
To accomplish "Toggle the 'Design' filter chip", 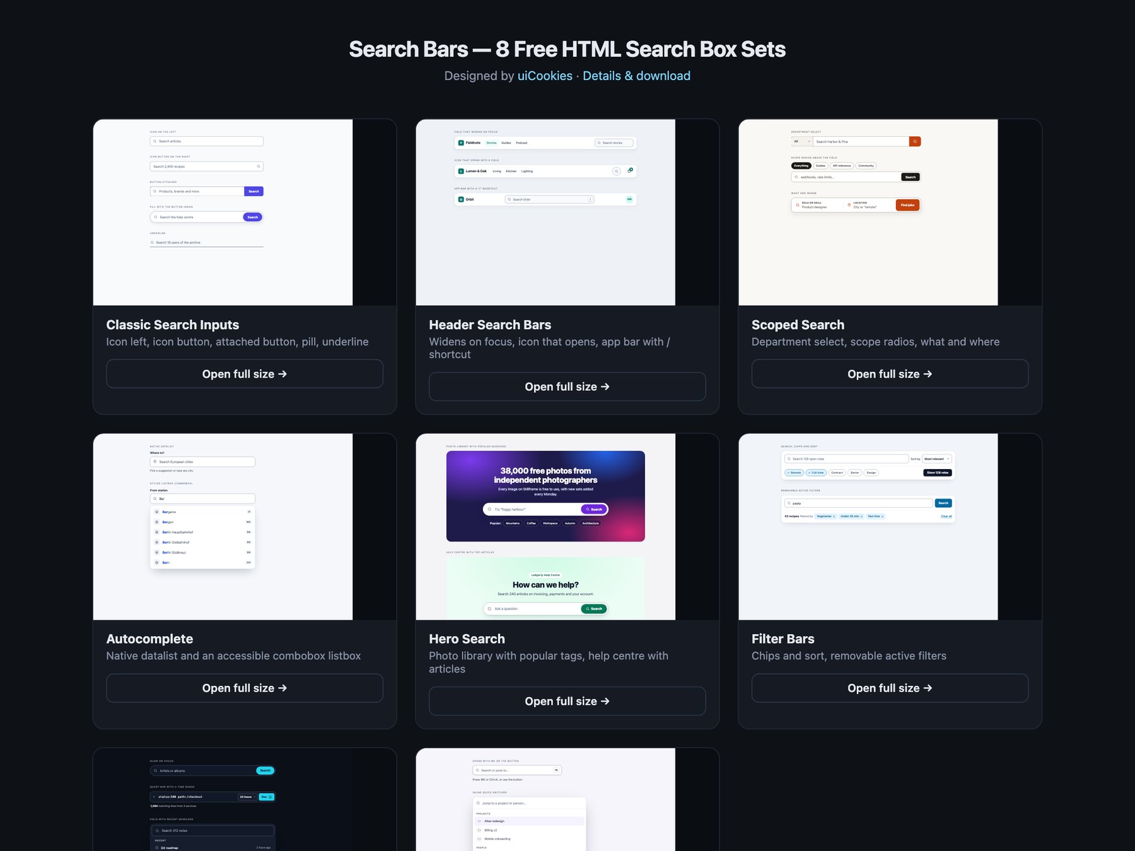I will [x=871, y=473].
